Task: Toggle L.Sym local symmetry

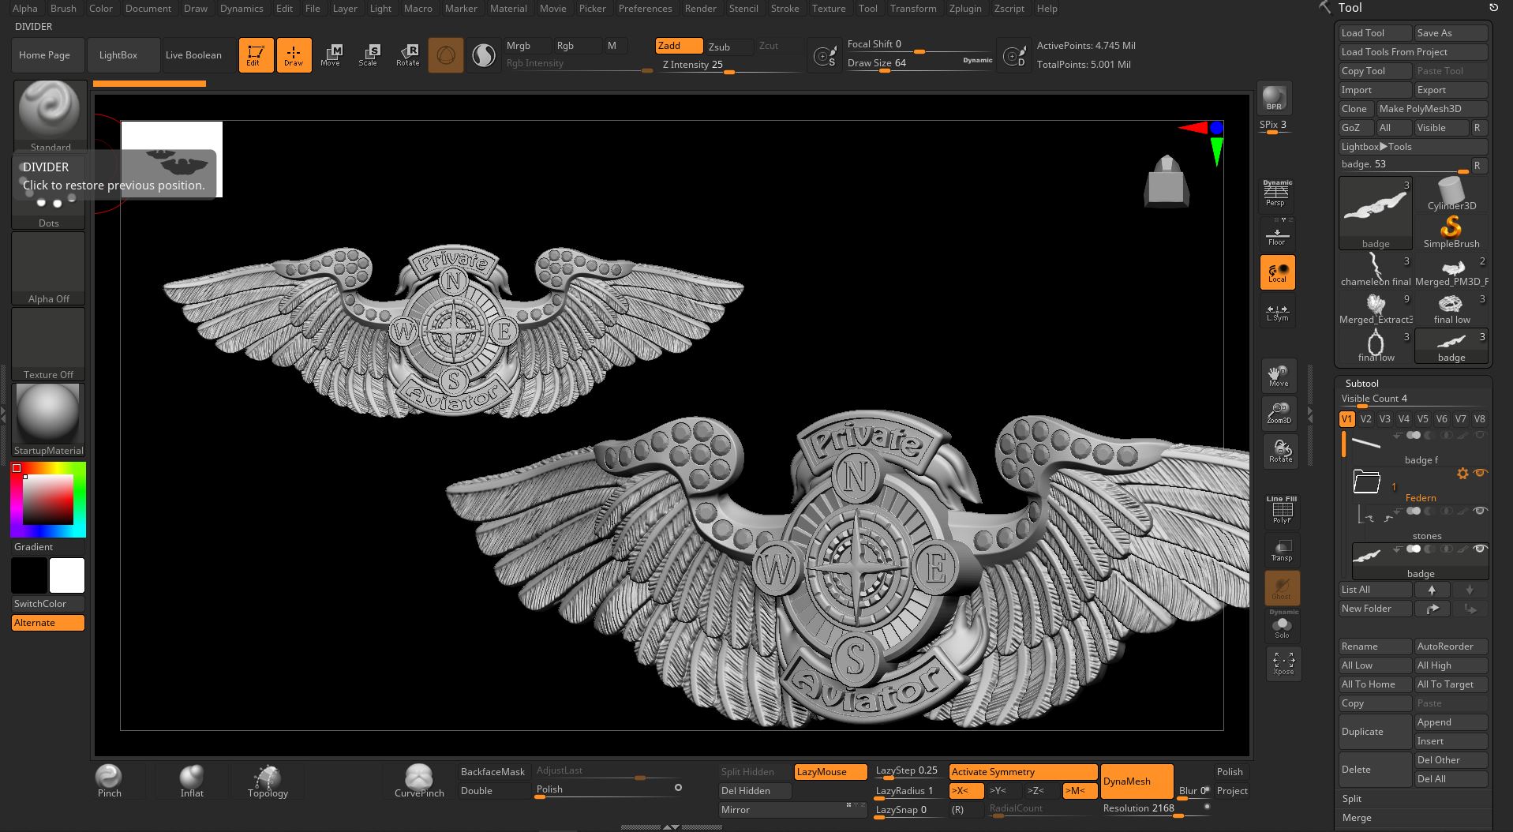Action: tap(1277, 312)
